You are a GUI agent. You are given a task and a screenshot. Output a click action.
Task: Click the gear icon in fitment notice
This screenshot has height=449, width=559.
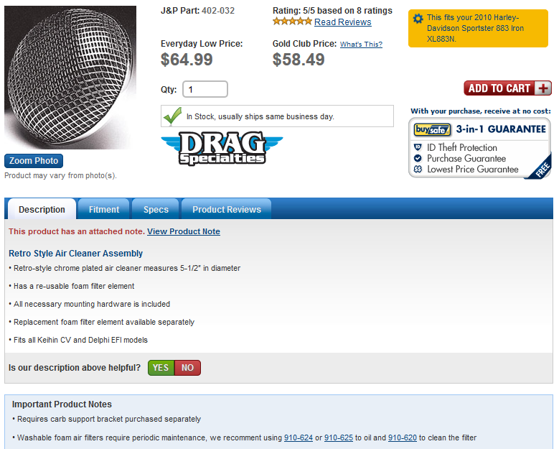(418, 18)
